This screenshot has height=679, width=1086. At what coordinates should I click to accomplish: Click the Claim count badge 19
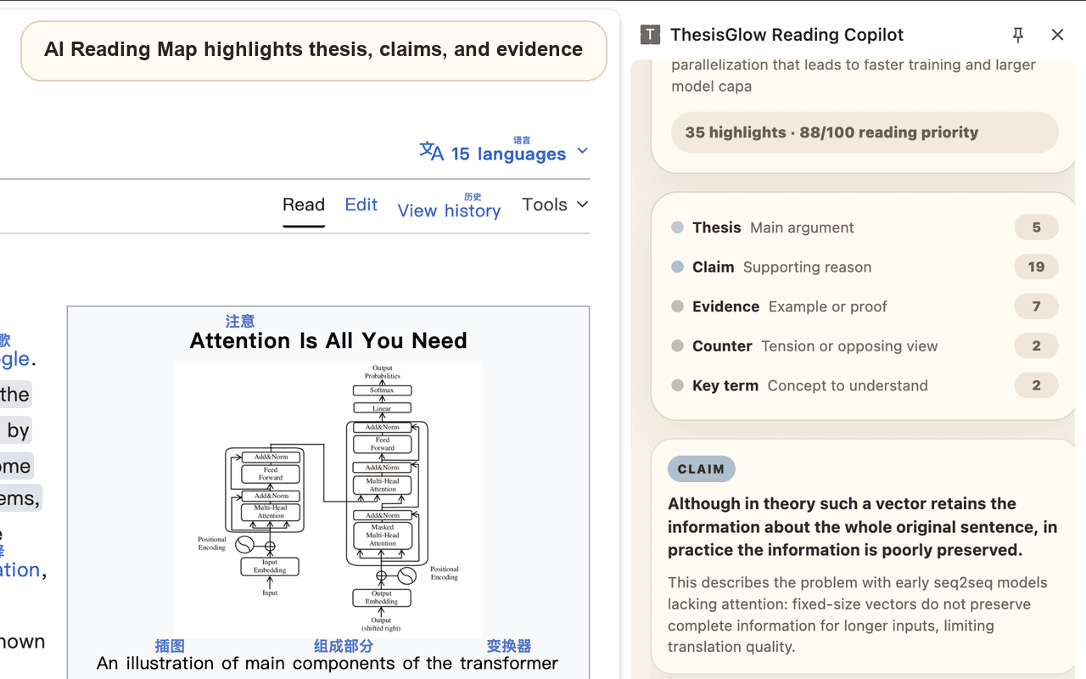1036,267
